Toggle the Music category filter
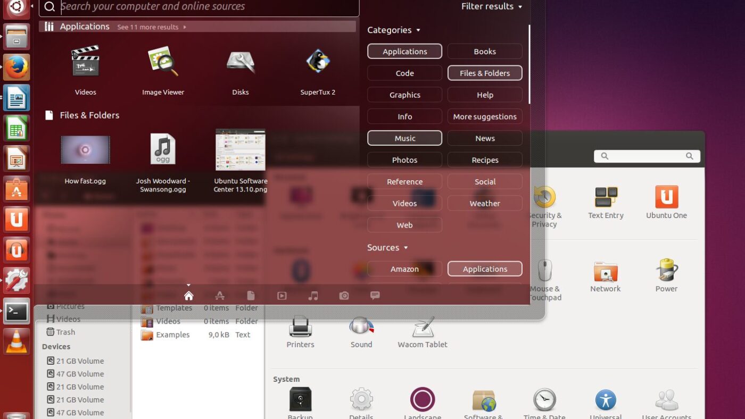 click(404, 138)
